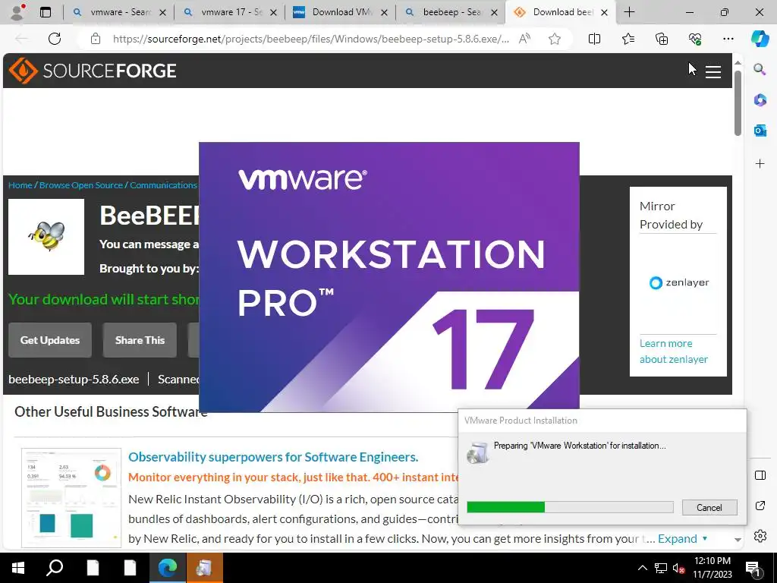The height and width of the screenshot is (583, 777).
Task: Open the Communications breadcrumb link
Action: (164, 185)
